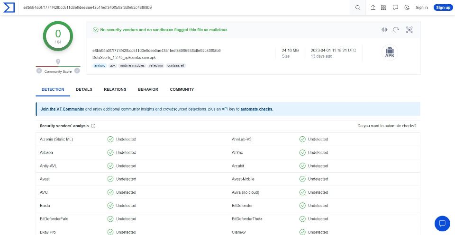Open the chat support bubble button
Image resolution: width=455 pixels, height=235 pixels.
pos(442,223)
